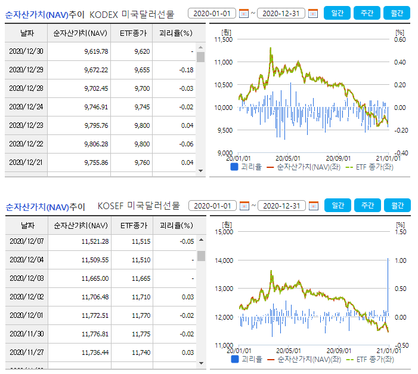Click 순자산가치(NAV)추이 title of KODEX panel
The image size is (418, 374).
(45, 14)
